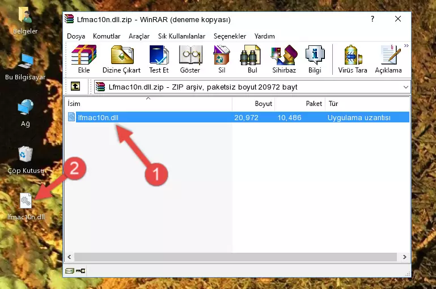Show archive Bilgi information
The height and width of the screenshot is (289, 436).
[315, 59]
